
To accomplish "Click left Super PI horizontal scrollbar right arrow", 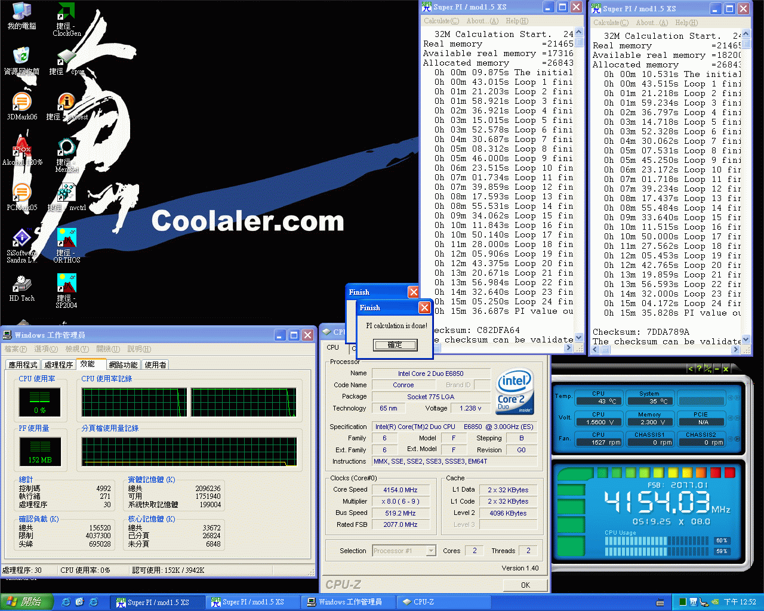I will [x=569, y=348].
